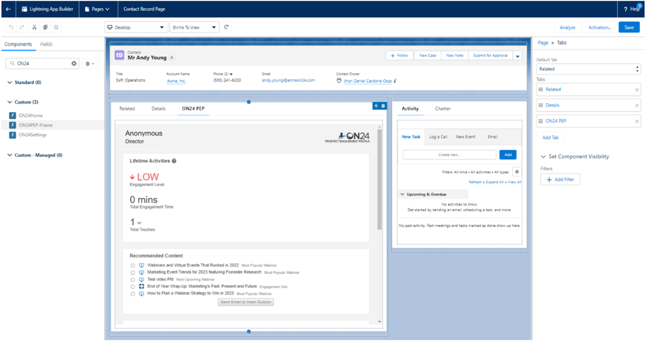The image size is (647, 342).
Task: Switch to the Chatter tab
Action: coord(443,109)
